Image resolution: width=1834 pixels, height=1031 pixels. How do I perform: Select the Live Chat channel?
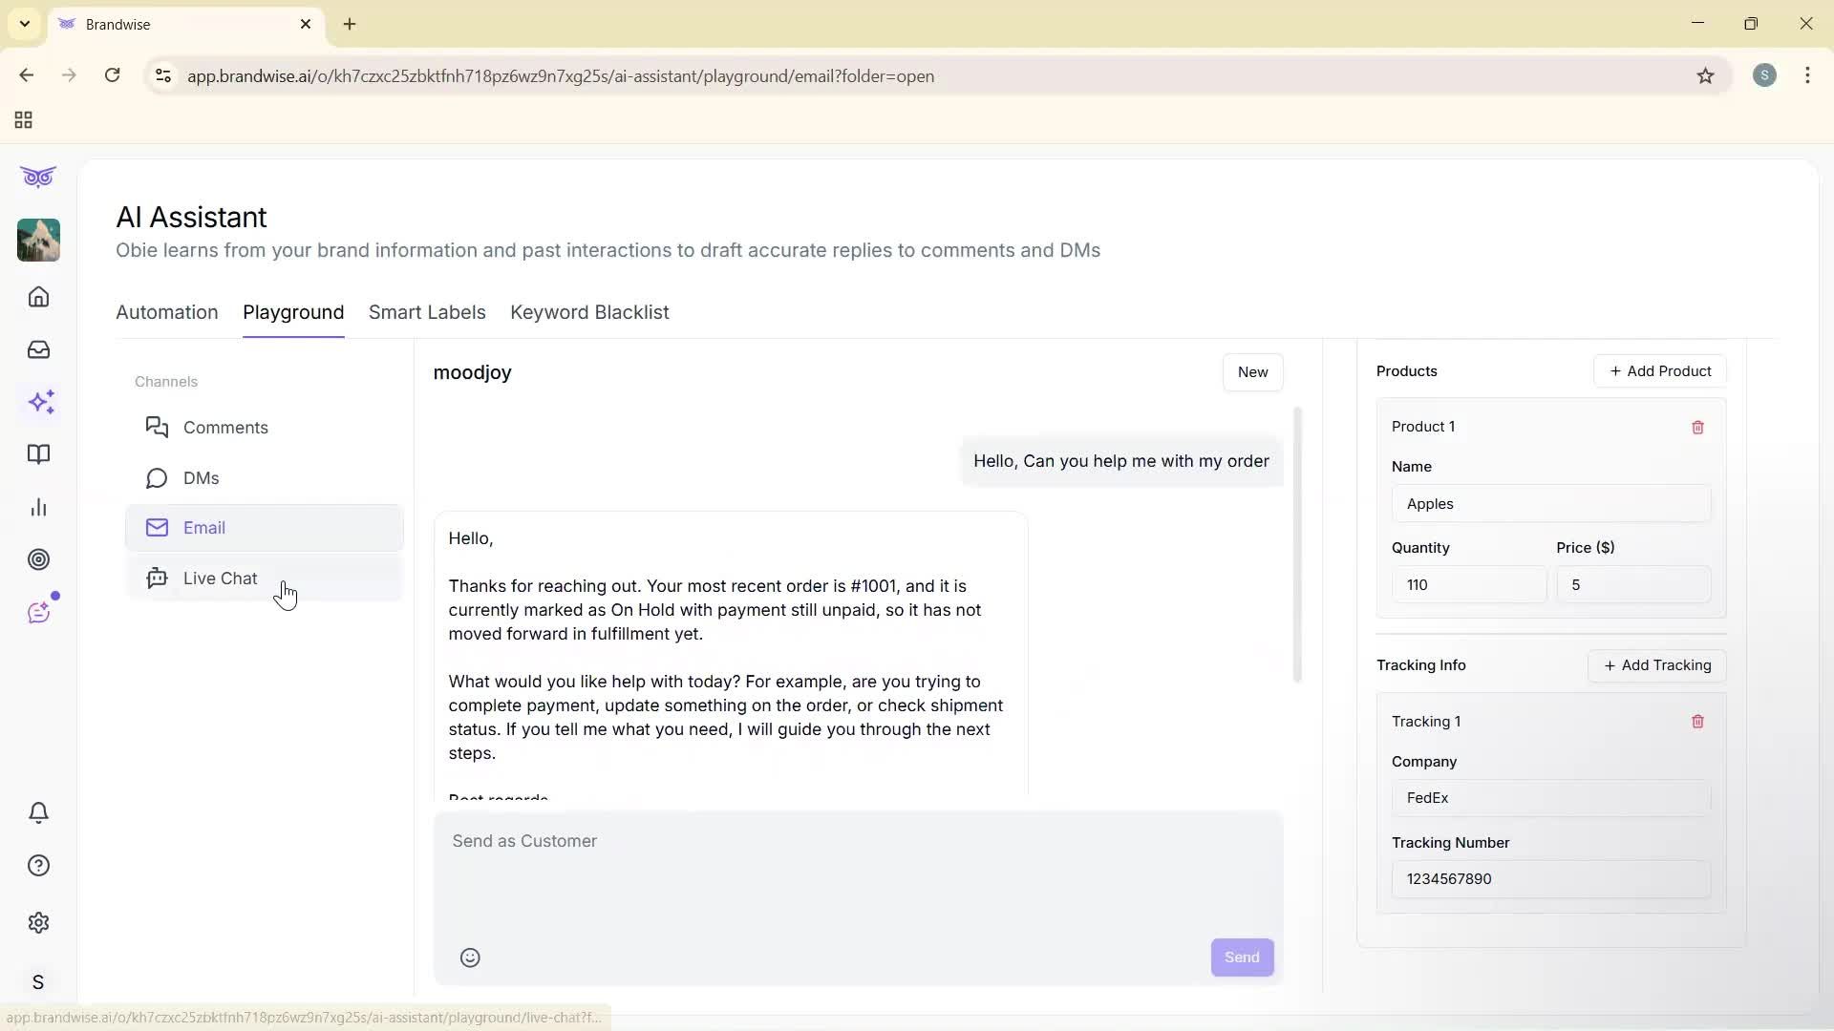(219, 578)
